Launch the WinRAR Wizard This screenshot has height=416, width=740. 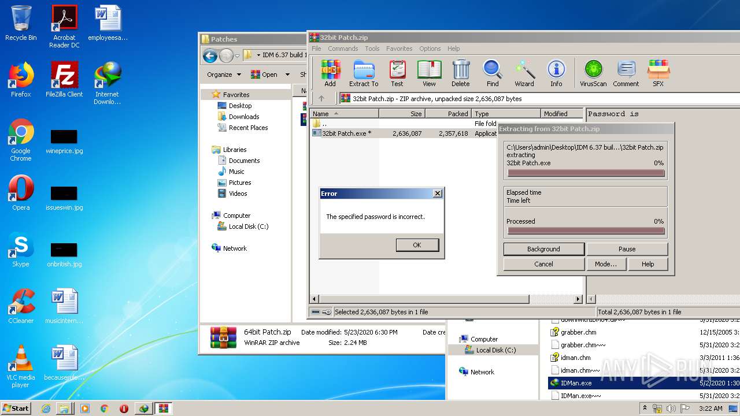[524, 73]
